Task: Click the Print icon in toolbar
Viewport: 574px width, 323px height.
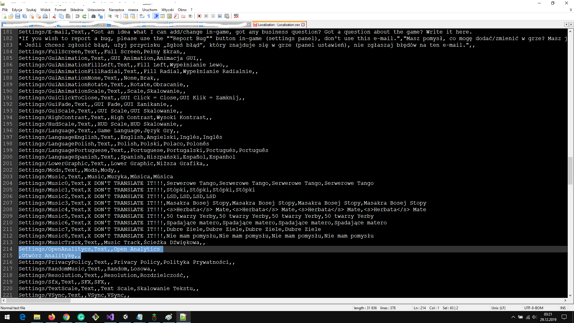Action: click(x=45, y=16)
